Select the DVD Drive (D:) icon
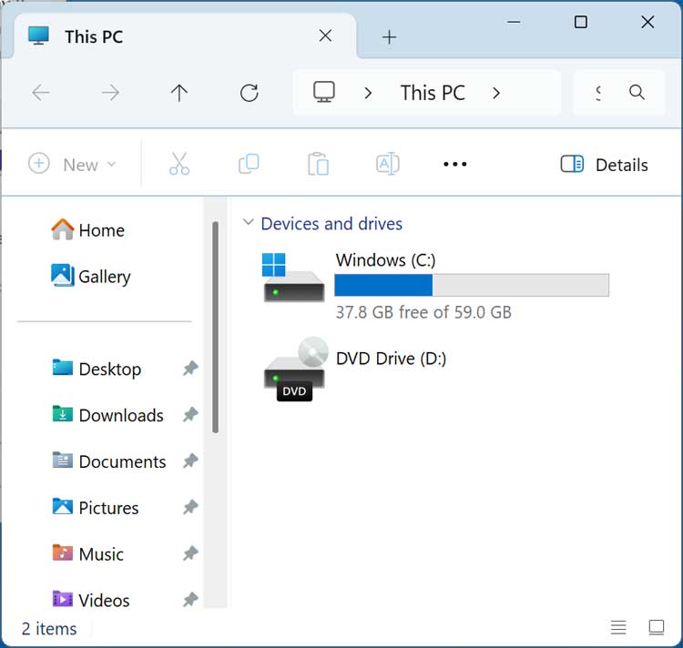Viewport: 683px width, 648px height. (x=295, y=369)
